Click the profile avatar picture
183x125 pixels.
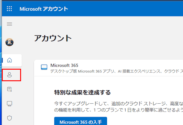[9, 42]
